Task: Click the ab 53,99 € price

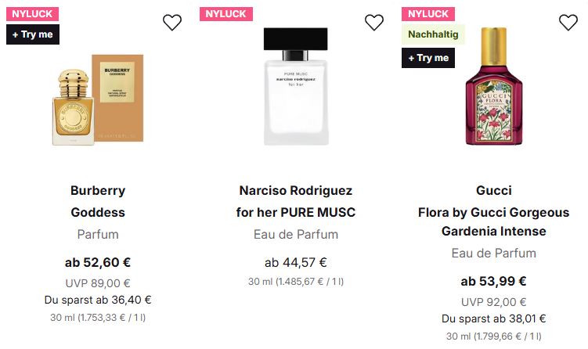Action: pos(493,282)
